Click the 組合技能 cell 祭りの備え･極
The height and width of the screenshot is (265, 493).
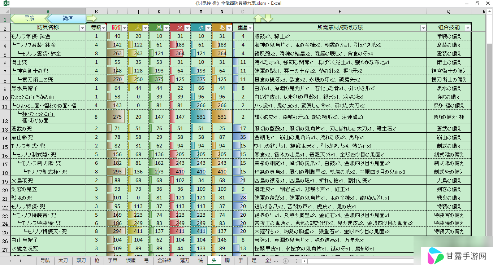click(x=449, y=117)
